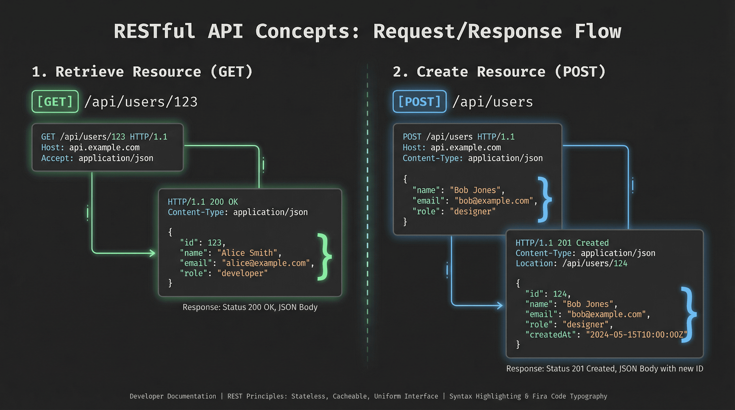The image size is (735, 410).
Task: Click the 'HTTP/1.1 200 OK' status line
Action: (x=203, y=202)
